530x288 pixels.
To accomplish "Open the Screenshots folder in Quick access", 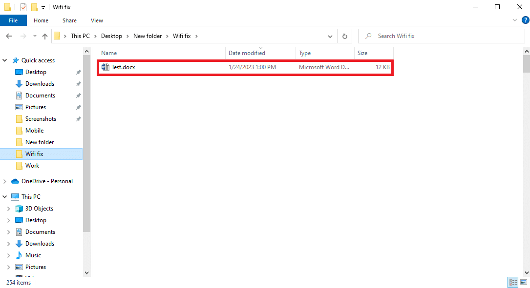I will (41, 119).
